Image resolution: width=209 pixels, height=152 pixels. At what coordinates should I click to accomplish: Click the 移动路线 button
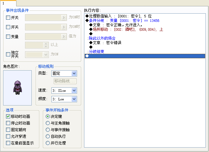click(x=65, y=81)
